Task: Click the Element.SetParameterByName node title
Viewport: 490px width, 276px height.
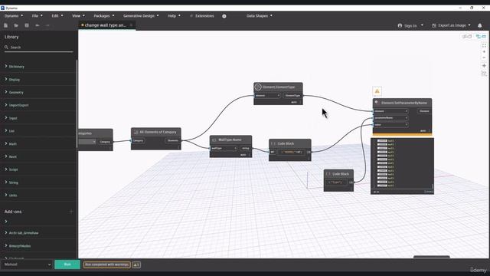Action: [403, 103]
